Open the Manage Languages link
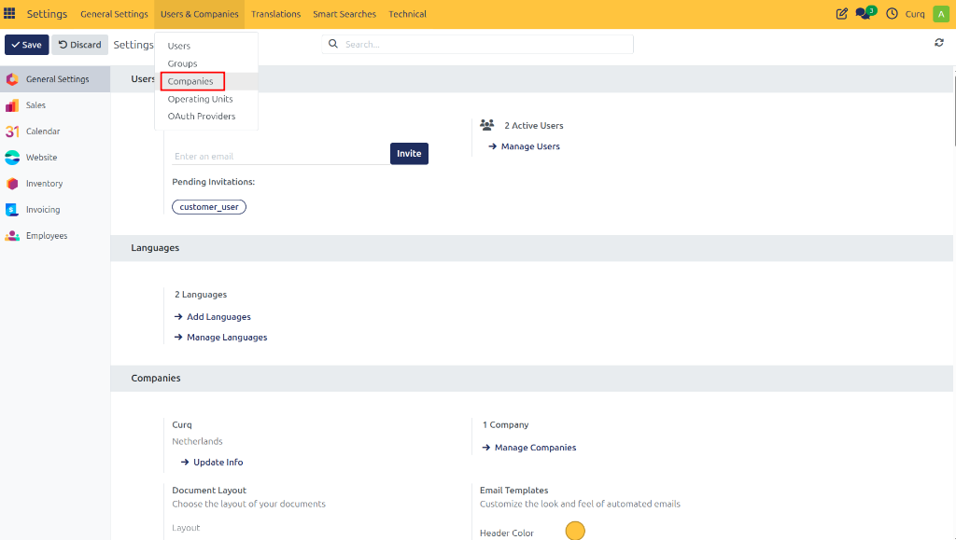956x540 pixels. tap(220, 338)
